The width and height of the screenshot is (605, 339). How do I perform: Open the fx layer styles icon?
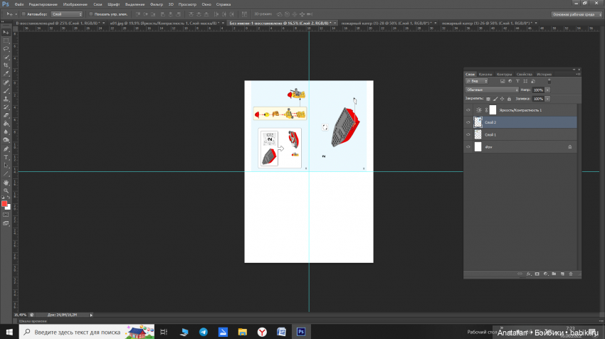pyautogui.click(x=529, y=273)
